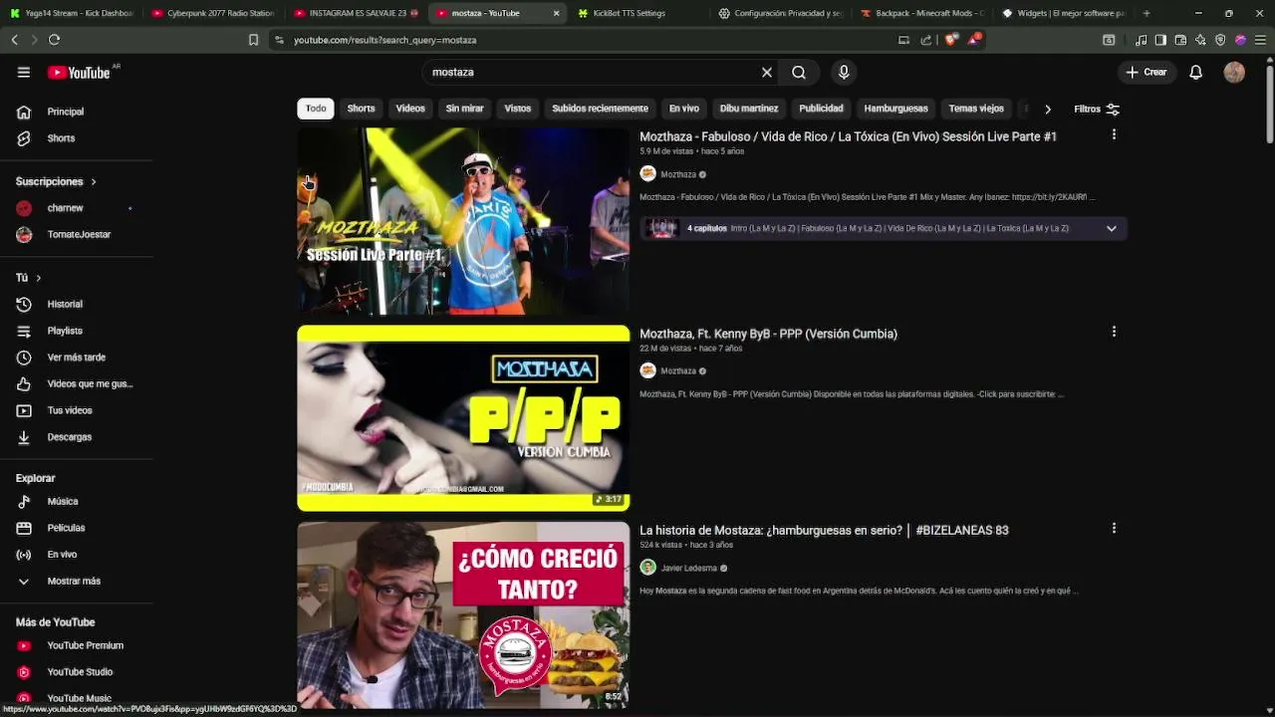This screenshot has height=717, width=1275.
Task: Open the Filtros options
Action: 1097,109
